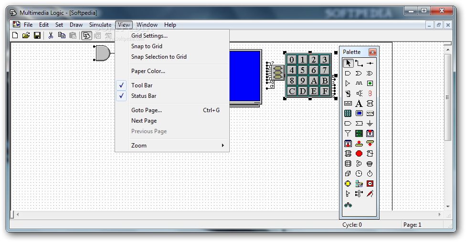The width and height of the screenshot is (466, 242).
Task: Pick the toggle switch component in Palette
Action: coord(348,94)
